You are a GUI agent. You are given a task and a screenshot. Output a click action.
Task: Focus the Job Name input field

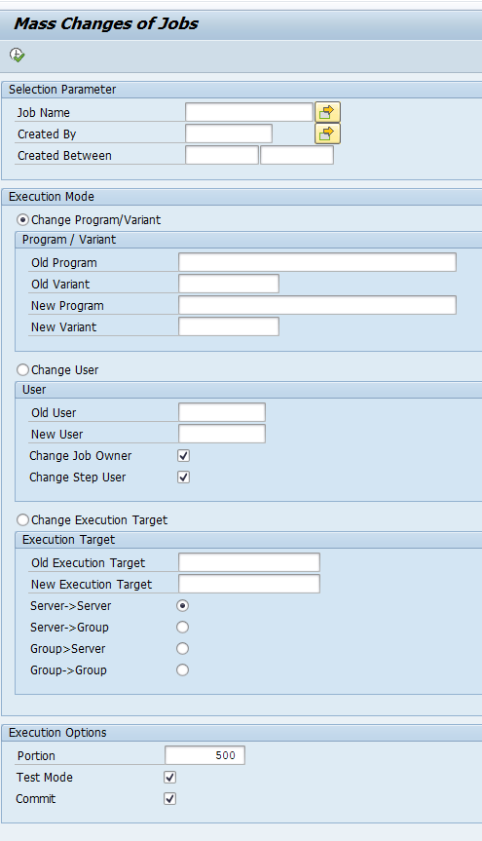click(x=249, y=112)
